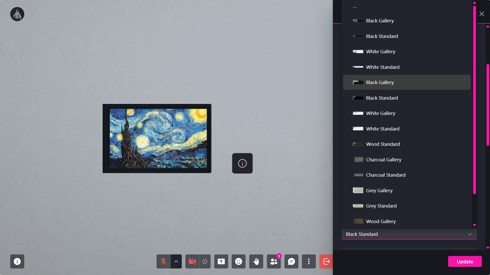The height and width of the screenshot is (275, 490).
Task: Click the camera info icon
Action: pos(205,261)
